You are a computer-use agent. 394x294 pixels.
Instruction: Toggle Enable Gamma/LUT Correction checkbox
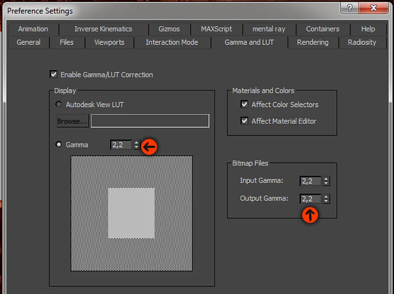(x=54, y=74)
